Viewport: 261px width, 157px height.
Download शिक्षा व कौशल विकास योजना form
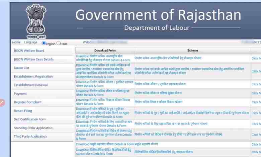coord(103,102)
